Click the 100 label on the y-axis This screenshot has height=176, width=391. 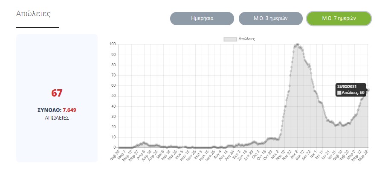113,44
